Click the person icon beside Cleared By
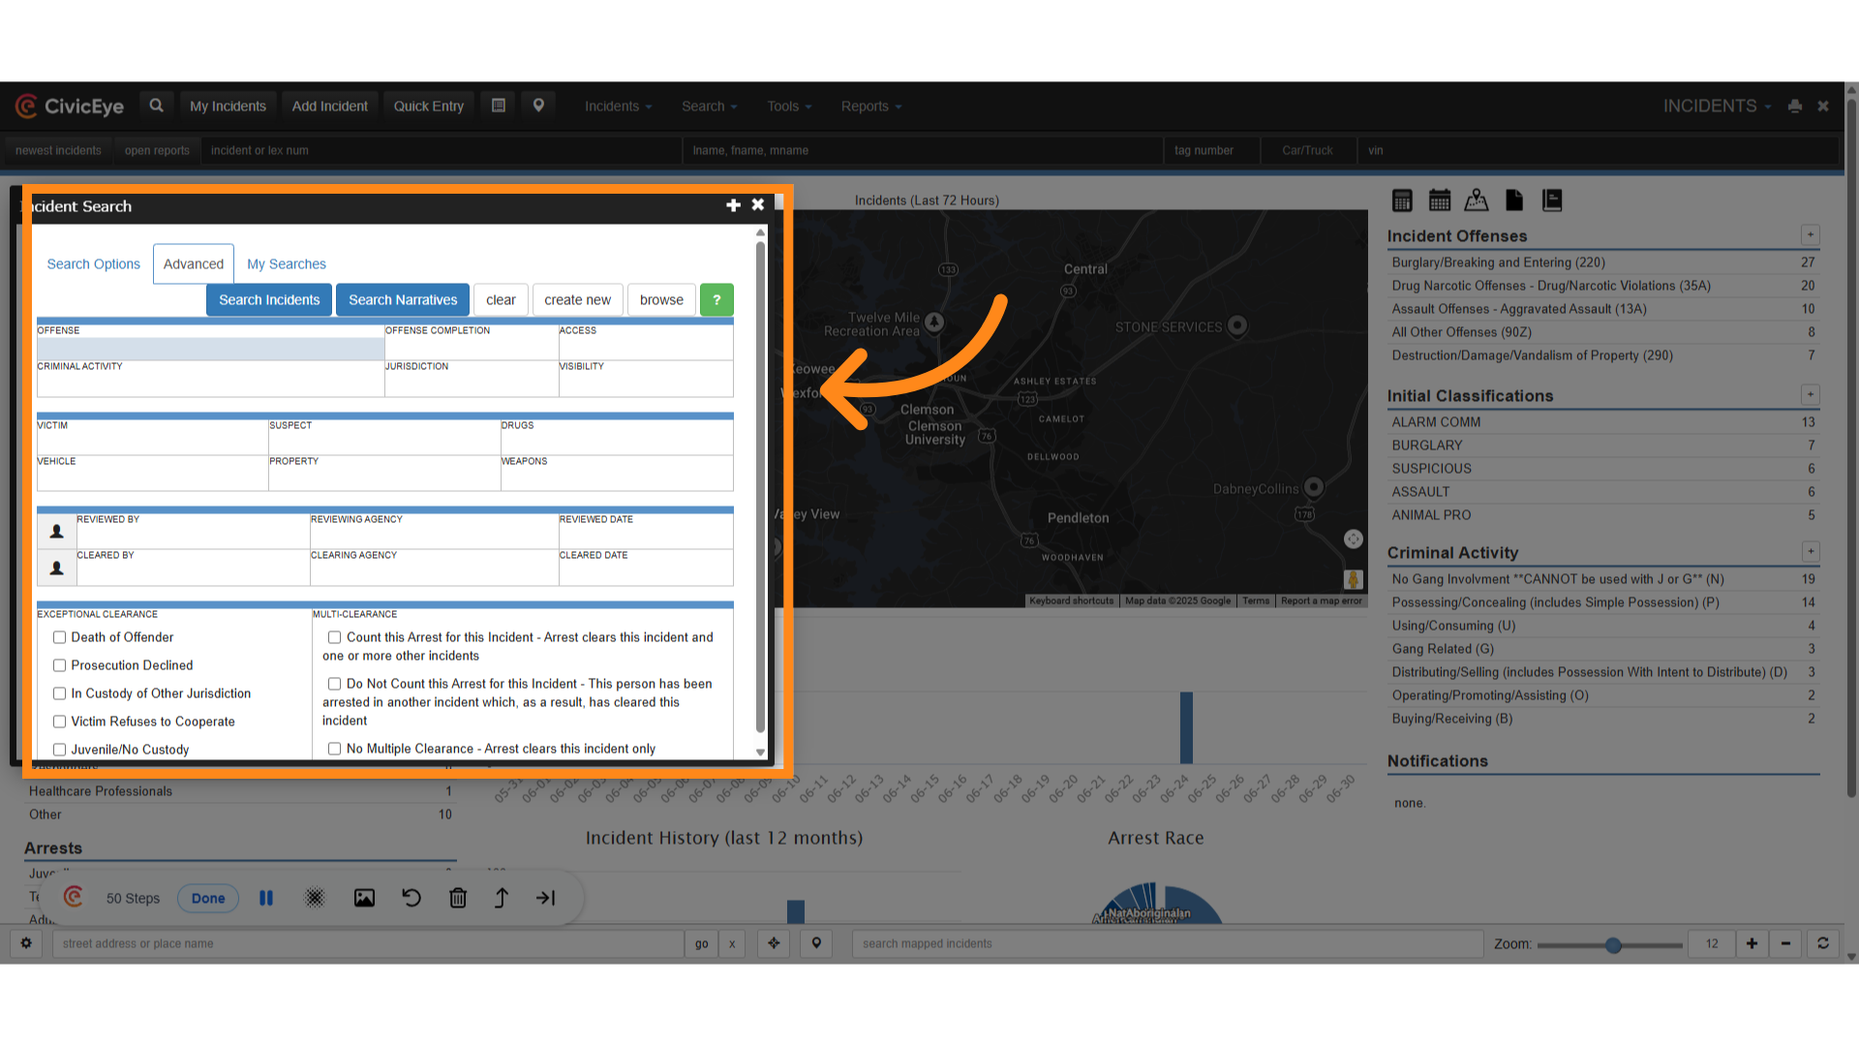Viewport: 1859px width, 1046px height. tap(57, 569)
